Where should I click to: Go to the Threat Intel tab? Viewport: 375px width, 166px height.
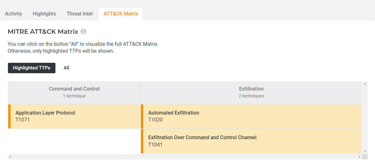(x=80, y=14)
